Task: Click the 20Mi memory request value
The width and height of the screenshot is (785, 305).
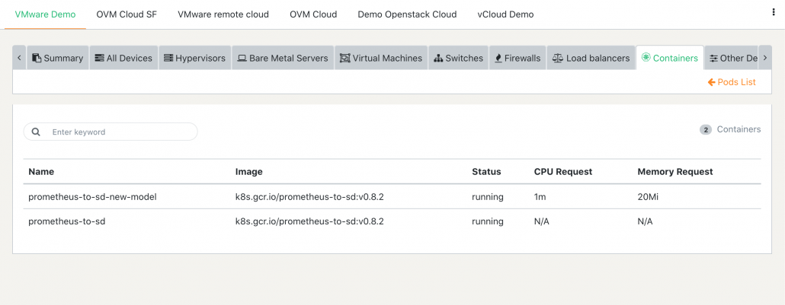Action: click(x=648, y=197)
